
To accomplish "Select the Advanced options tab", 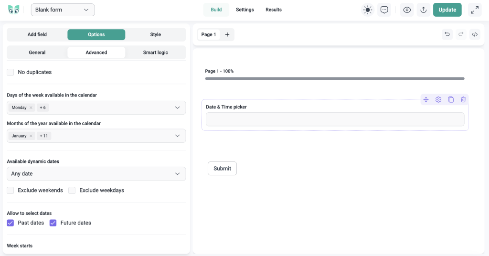I will click(x=96, y=53).
